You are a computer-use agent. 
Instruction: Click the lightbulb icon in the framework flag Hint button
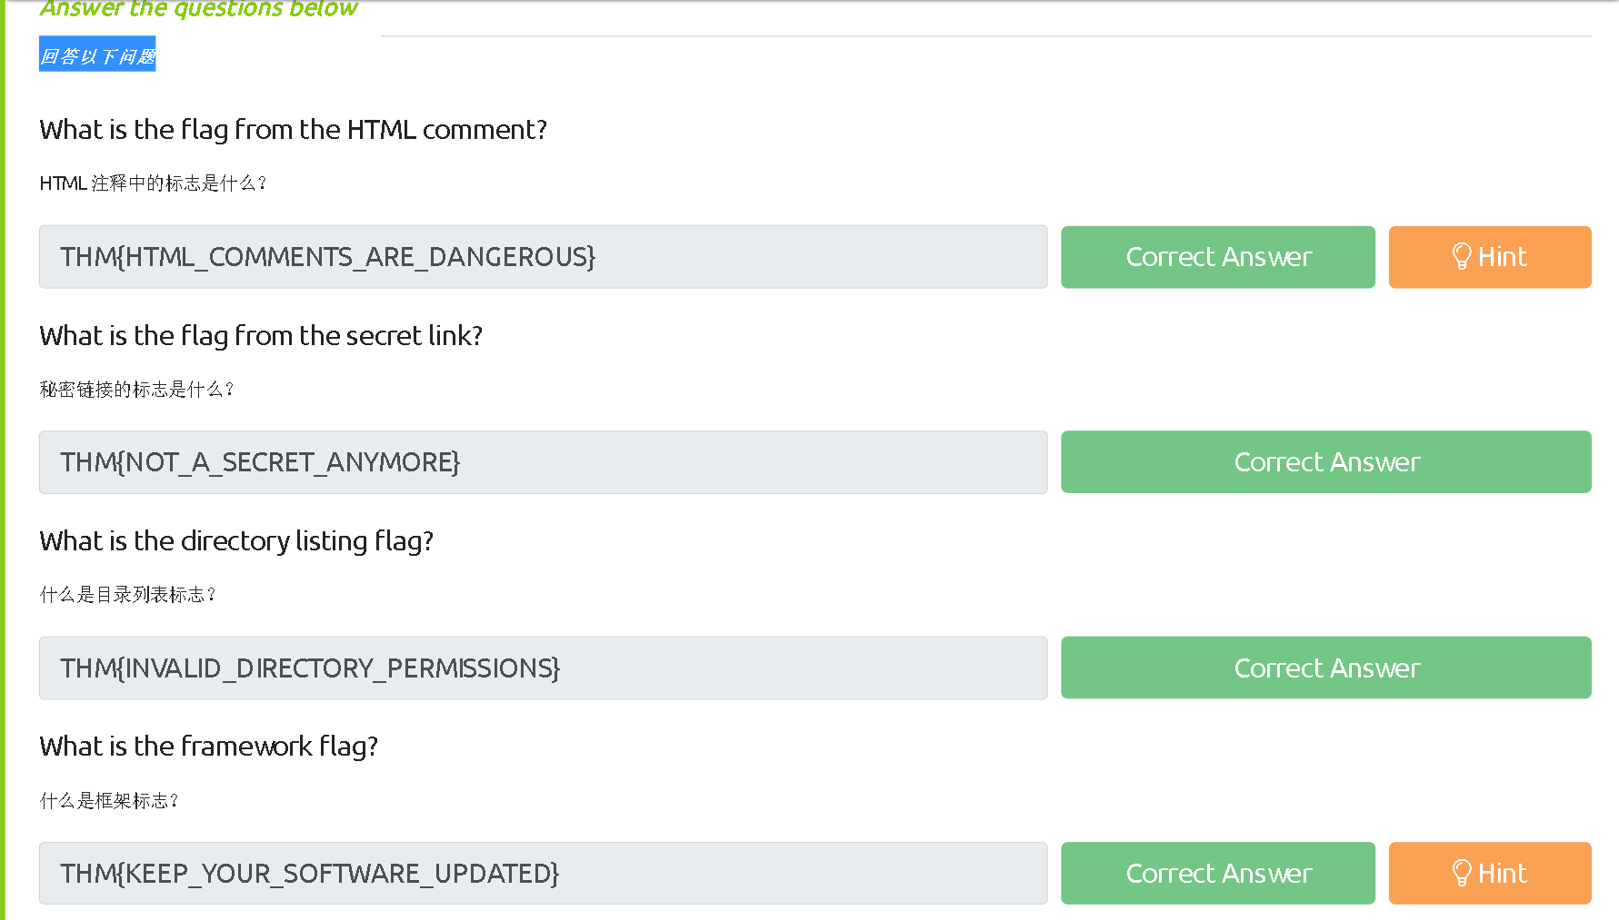[x=1461, y=874]
